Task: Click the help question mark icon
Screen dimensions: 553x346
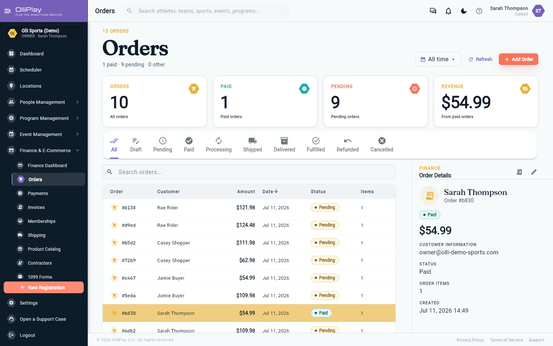Action: pos(479,11)
